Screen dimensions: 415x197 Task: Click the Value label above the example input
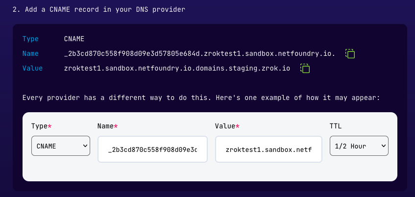(x=225, y=126)
